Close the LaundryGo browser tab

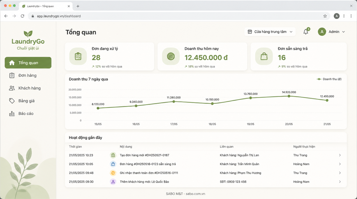tap(69, 6)
